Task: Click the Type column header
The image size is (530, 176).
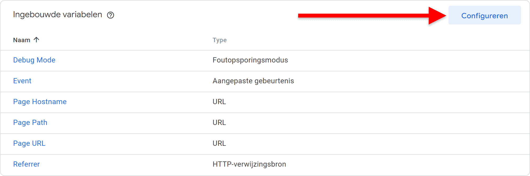Action: pos(220,40)
